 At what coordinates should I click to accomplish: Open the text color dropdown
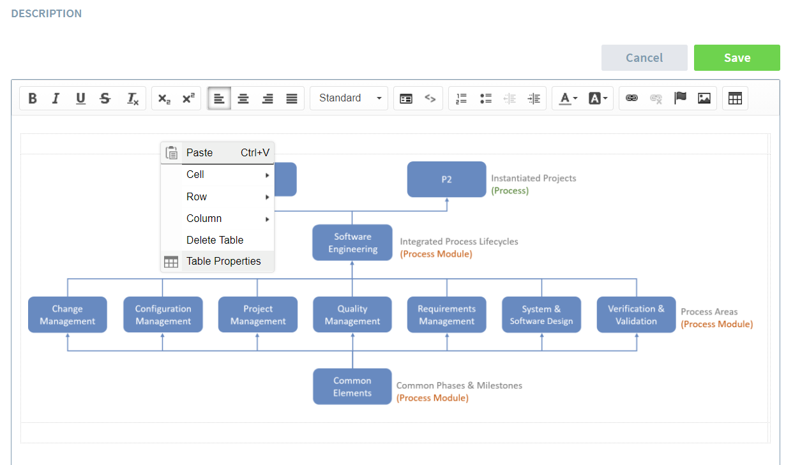568,98
